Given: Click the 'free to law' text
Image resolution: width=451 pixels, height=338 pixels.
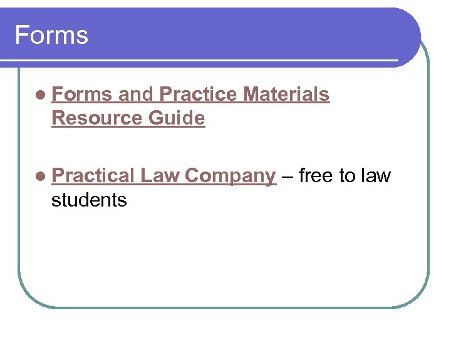Looking at the screenshot, I should coord(345,177).
